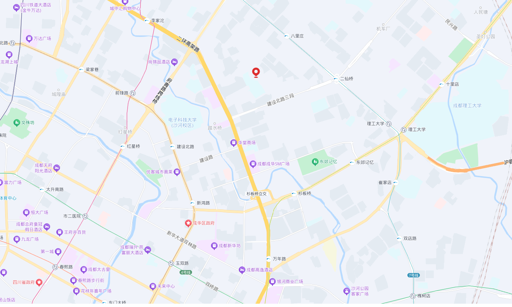
Task: Select the 四川省政府 red star icon
Action: [x=39, y=282]
